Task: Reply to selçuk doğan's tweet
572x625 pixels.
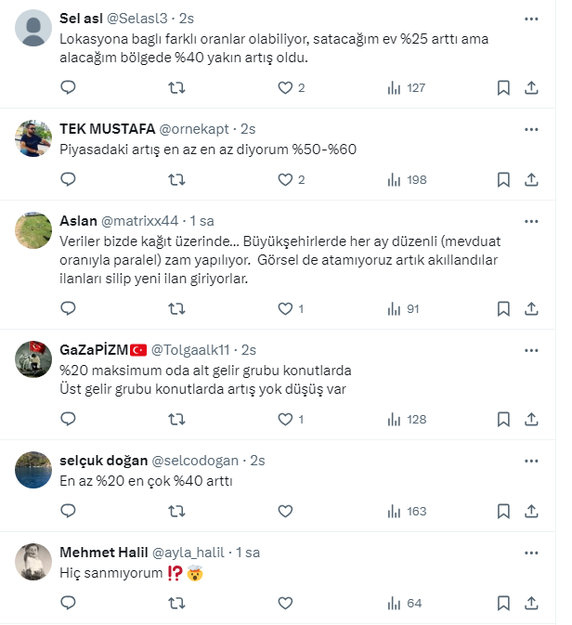Action: pyautogui.click(x=68, y=511)
